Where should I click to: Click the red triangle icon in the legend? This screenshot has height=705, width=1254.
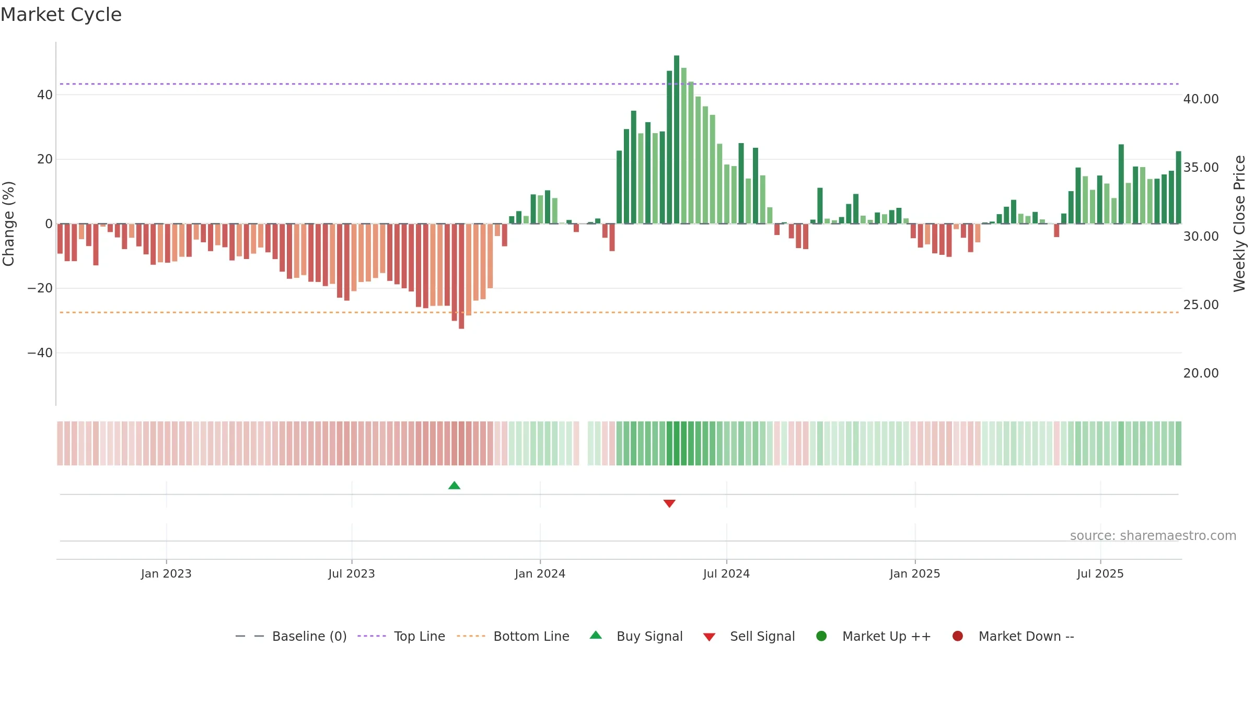709,637
